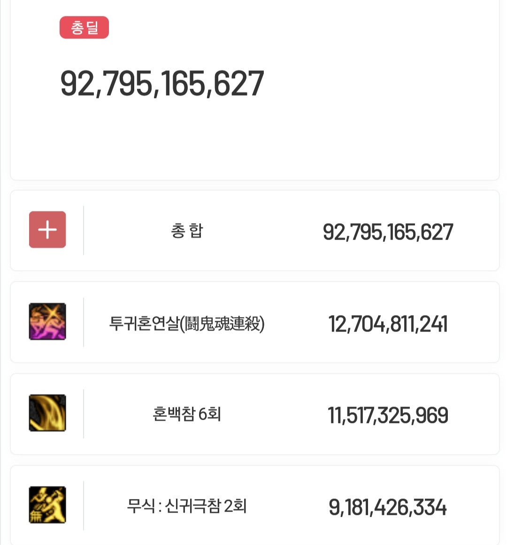Click the divider beside the 혼백참 icon
The height and width of the screenshot is (545, 507).
point(84,414)
